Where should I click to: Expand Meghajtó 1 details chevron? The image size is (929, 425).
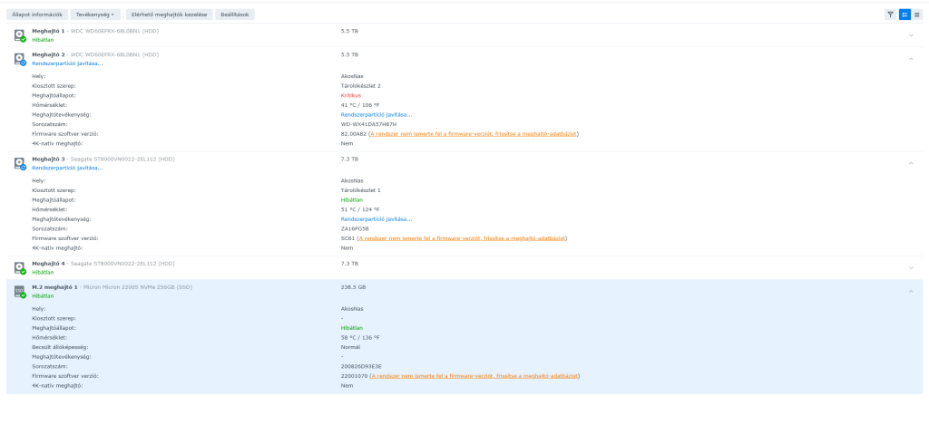pos(911,35)
